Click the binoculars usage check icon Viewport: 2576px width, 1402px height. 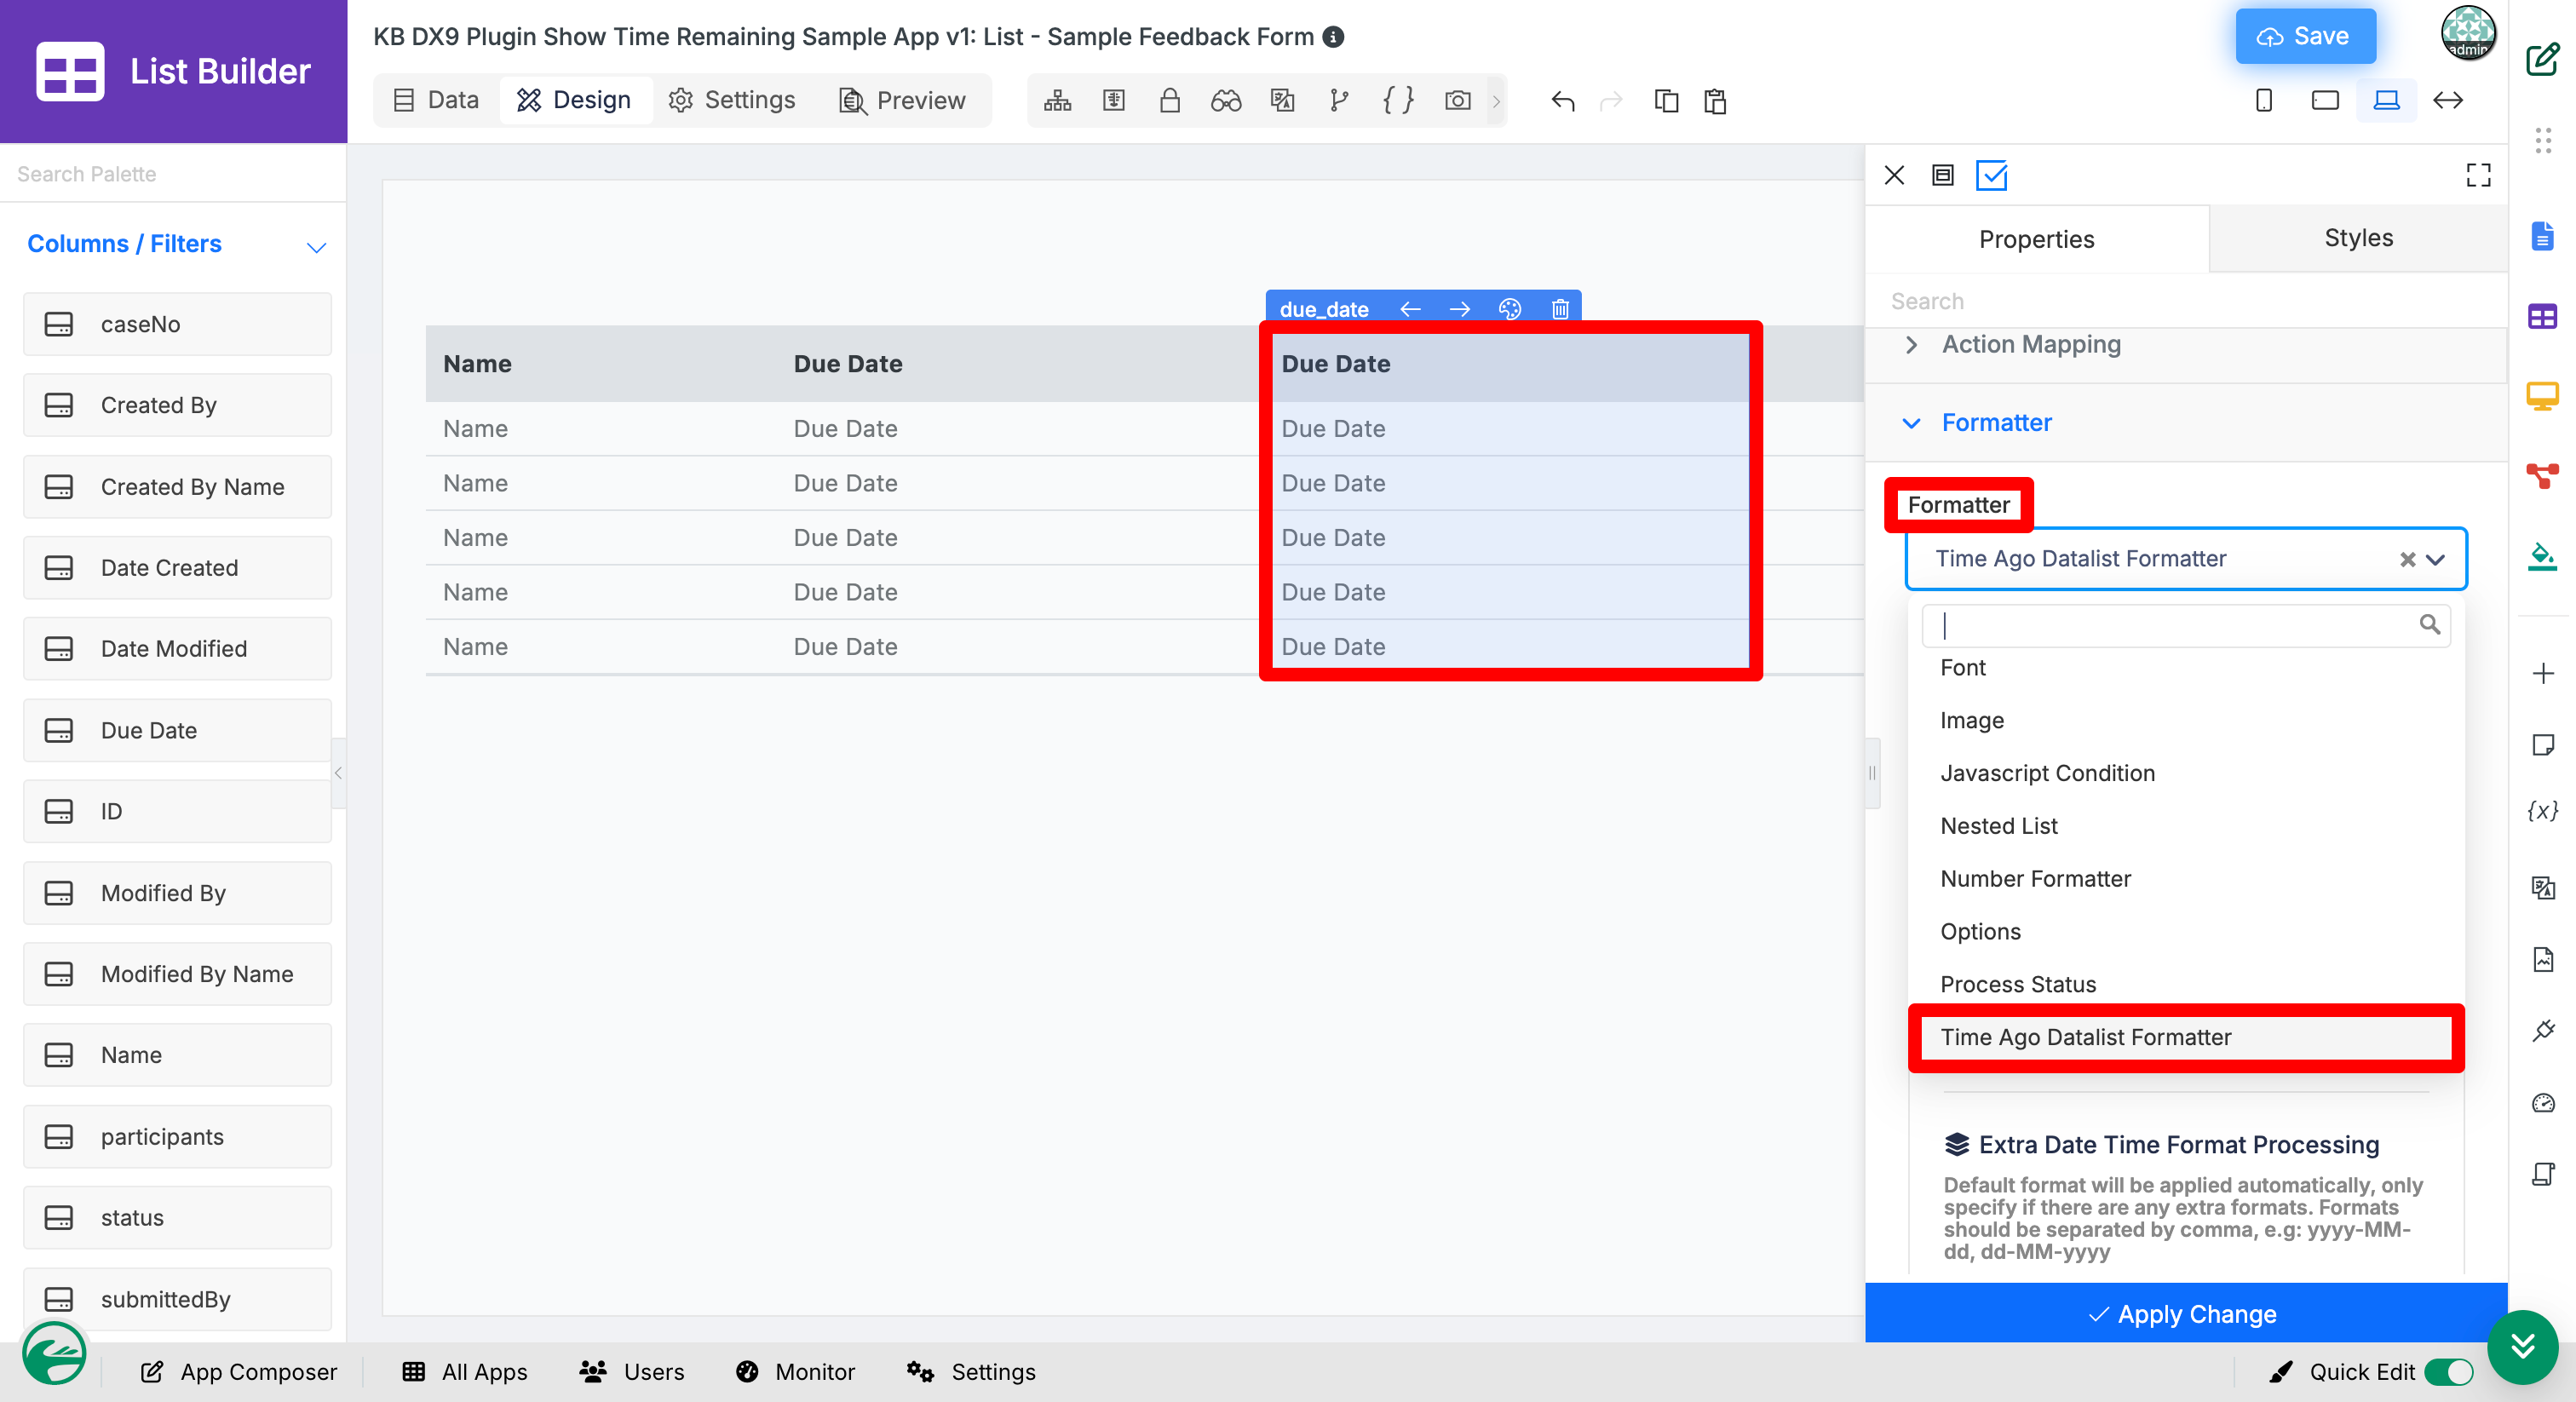(x=1225, y=100)
